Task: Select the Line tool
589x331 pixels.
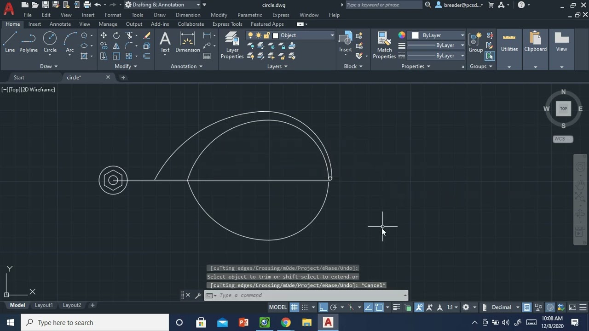Action: coord(10,42)
